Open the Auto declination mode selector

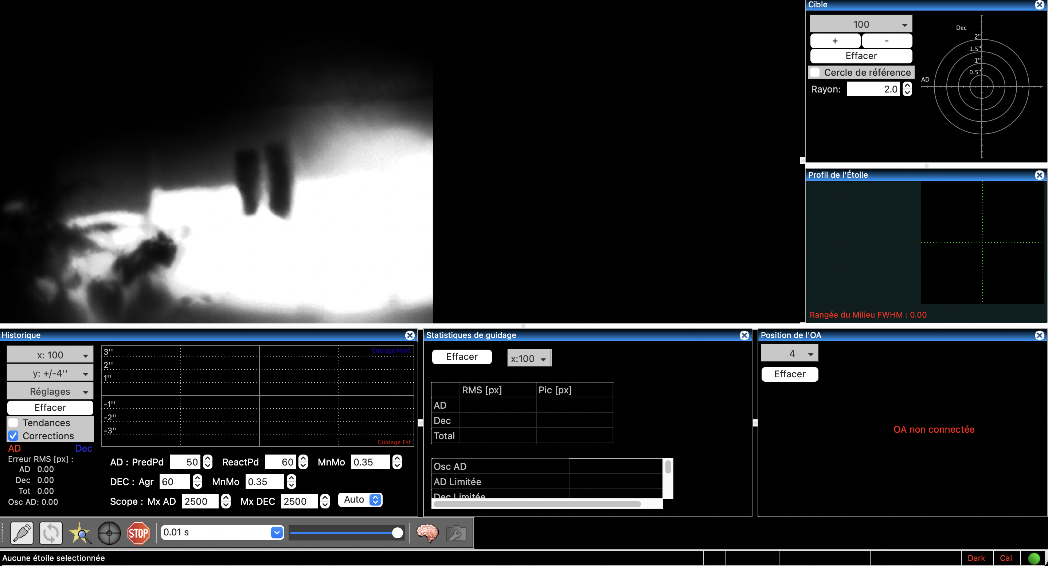coord(360,500)
